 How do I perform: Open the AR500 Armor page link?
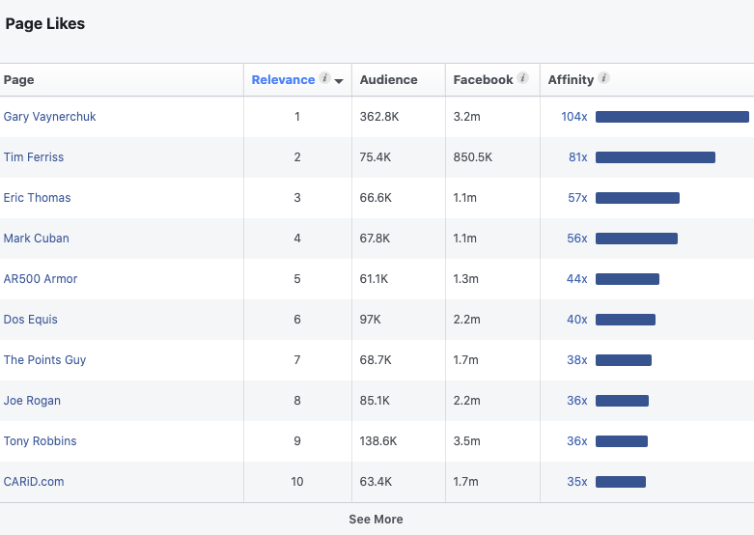pyautogui.click(x=41, y=279)
